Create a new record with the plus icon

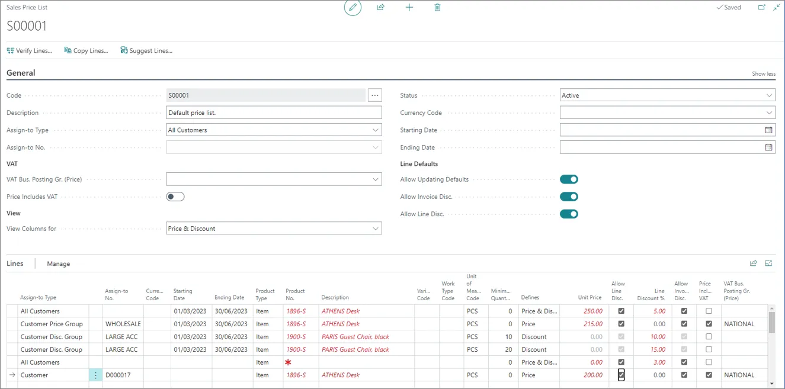(x=409, y=8)
